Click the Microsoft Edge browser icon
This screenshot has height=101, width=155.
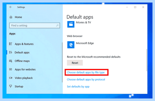71,45
